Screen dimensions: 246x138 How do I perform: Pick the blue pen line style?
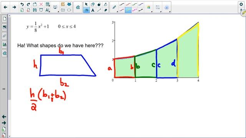[x=141, y=4]
